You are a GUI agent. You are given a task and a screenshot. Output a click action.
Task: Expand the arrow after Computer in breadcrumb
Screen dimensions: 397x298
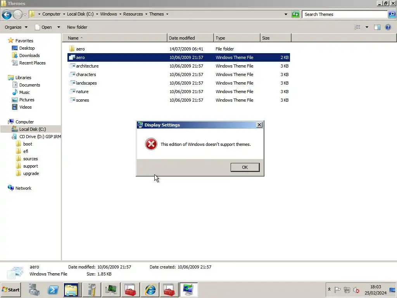(x=64, y=14)
